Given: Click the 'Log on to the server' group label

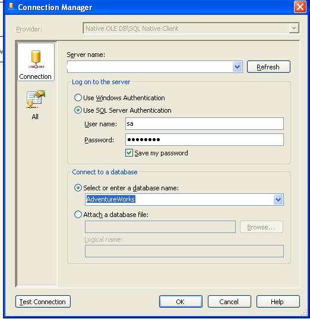Looking at the screenshot, I should pos(101,82).
